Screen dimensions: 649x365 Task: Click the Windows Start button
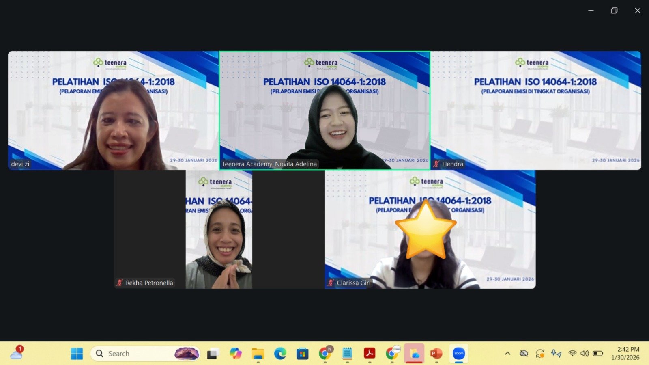tap(77, 354)
